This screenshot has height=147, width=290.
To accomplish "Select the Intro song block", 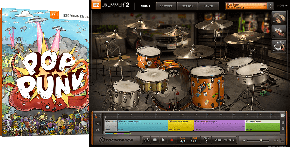I will (111, 126).
